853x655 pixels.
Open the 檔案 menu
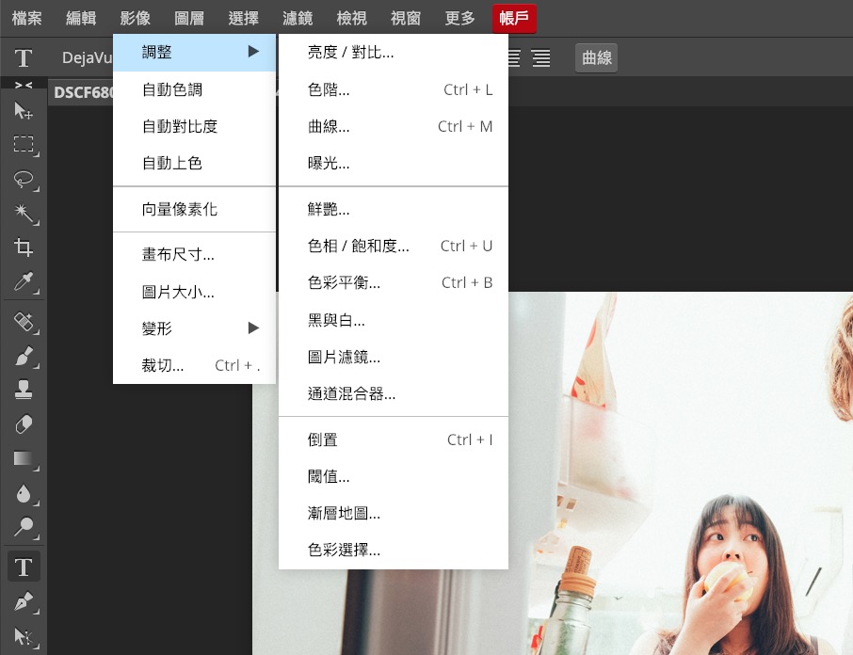[26, 18]
